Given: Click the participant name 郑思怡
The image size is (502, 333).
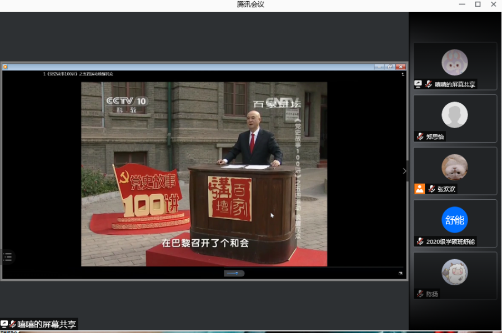Looking at the screenshot, I should pos(435,137).
